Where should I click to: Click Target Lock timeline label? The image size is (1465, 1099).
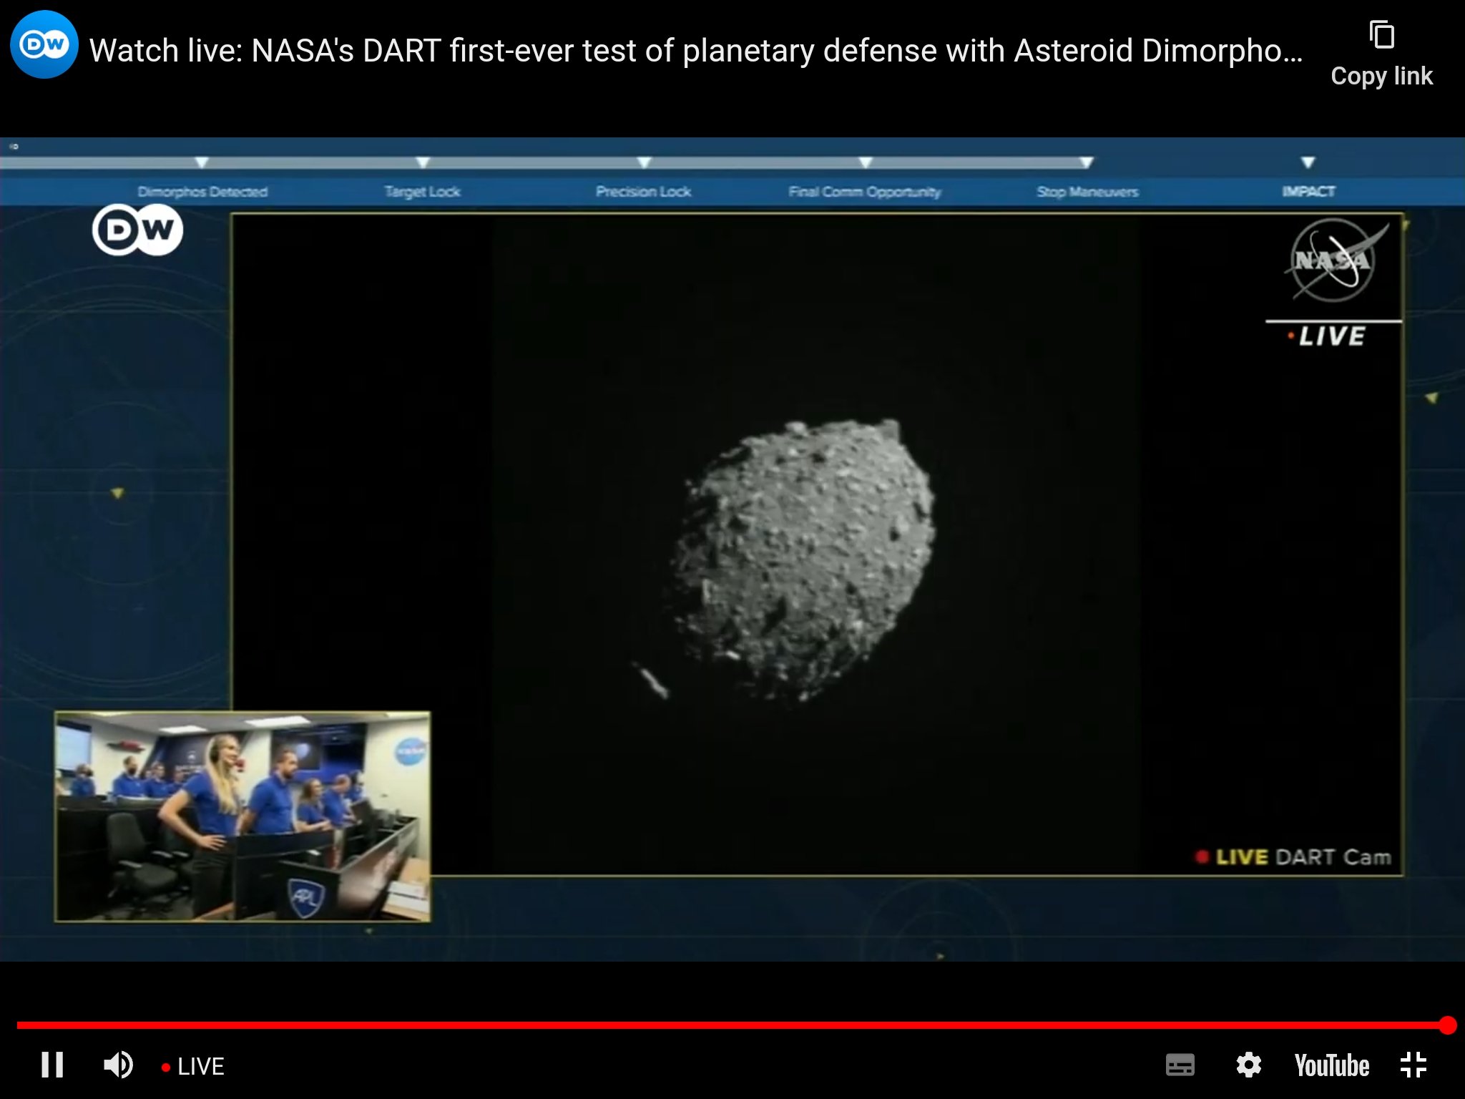point(422,192)
